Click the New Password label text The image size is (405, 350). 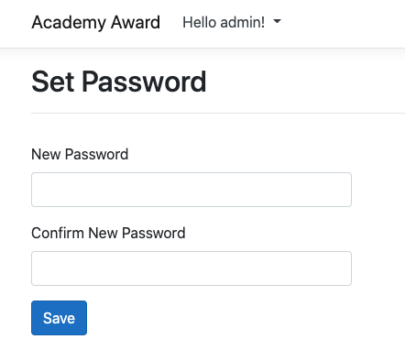pyautogui.click(x=80, y=154)
